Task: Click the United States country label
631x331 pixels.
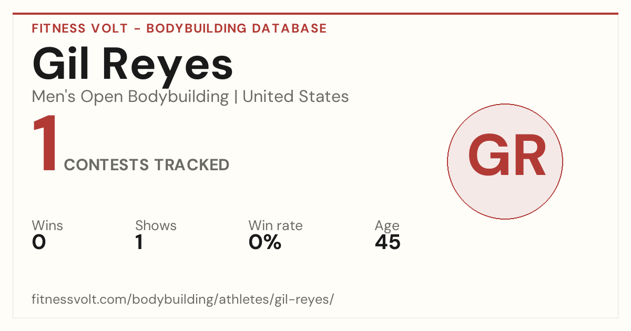Action: (x=296, y=97)
